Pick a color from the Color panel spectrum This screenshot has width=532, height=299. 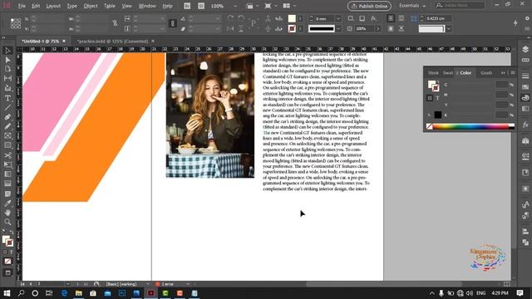[470, 126]
